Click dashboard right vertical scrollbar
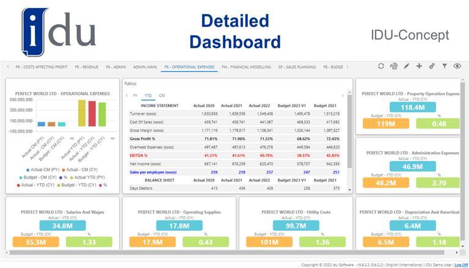This screenshot has height=268, width=469. (x=463, y=163)
